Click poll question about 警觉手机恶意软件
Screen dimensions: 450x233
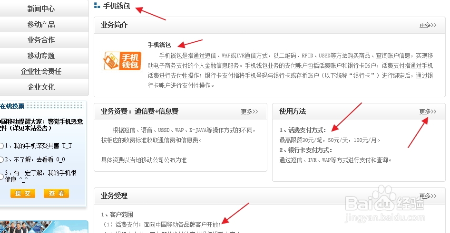point(41,125)
